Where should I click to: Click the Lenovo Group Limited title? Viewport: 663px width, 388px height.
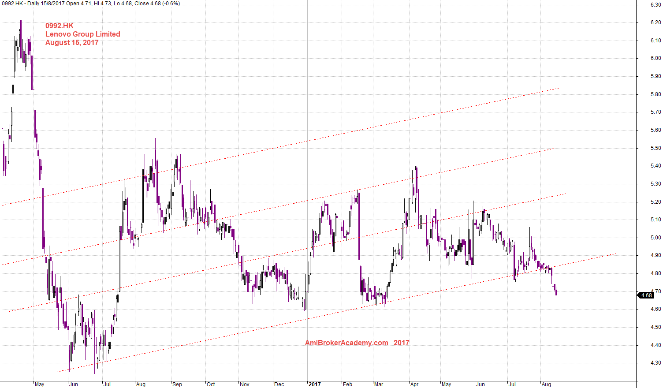(x=83, y=34)
